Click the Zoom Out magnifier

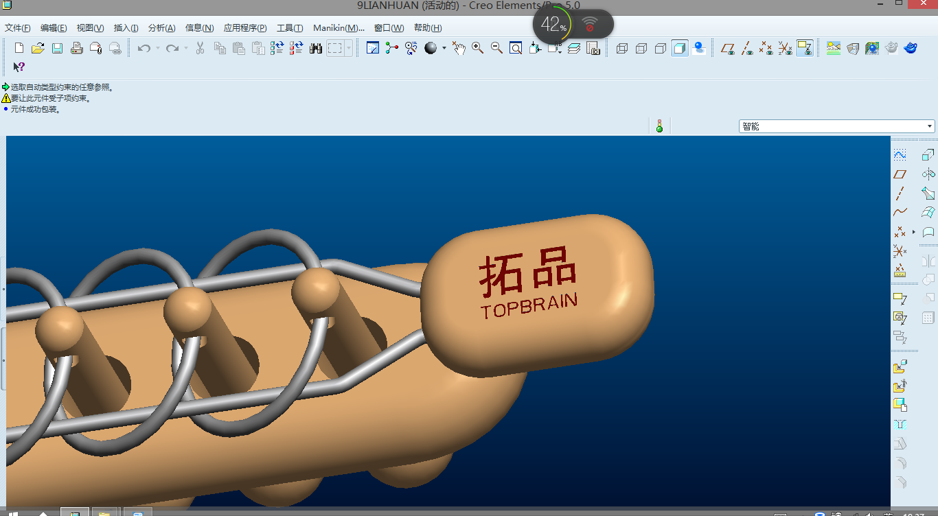click(x=496, y=48)
